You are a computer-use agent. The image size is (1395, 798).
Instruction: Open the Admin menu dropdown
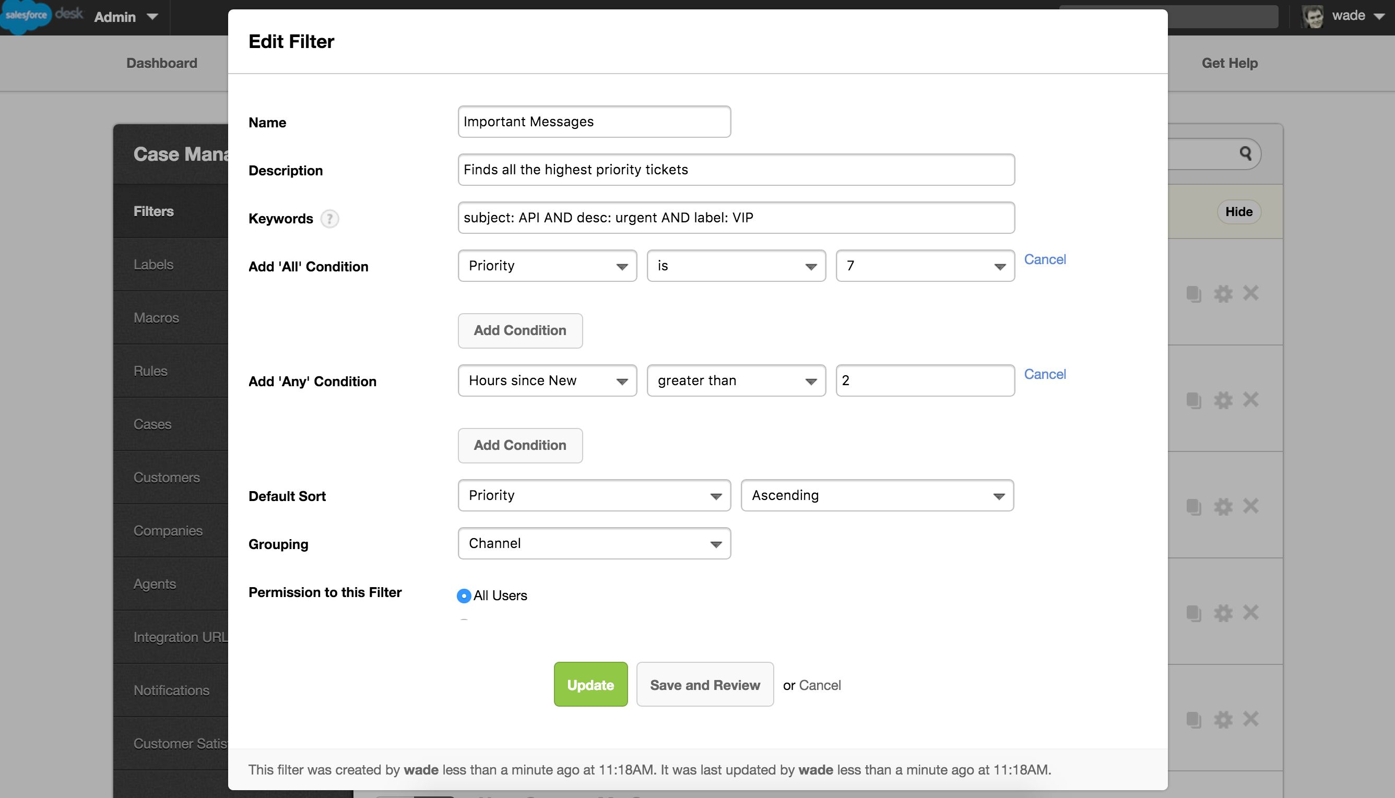click(126, 17)
